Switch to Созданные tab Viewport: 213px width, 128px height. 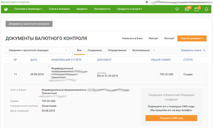click(x=95, y=50)
